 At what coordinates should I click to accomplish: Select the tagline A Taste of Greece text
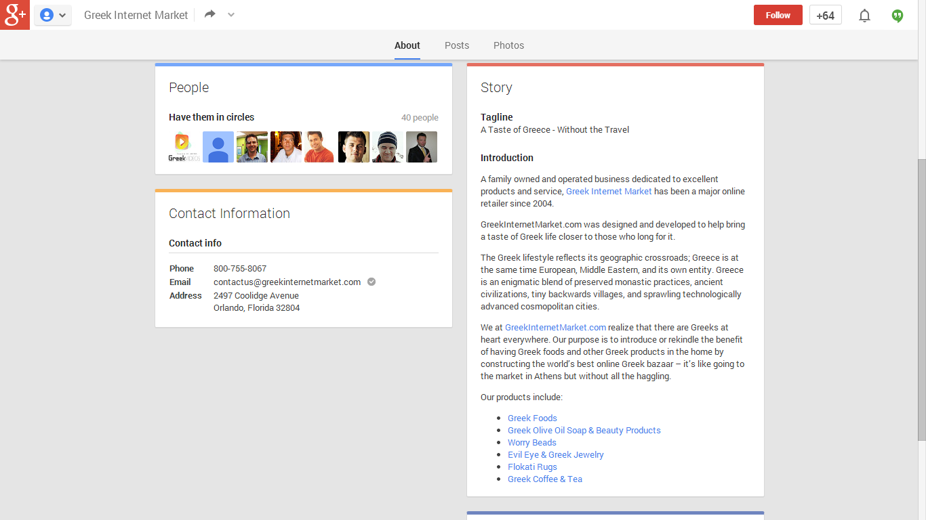[x=555, y=130]
